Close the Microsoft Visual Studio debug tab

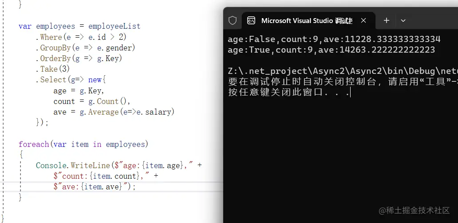pyautogui.click(x=363, y=21)
